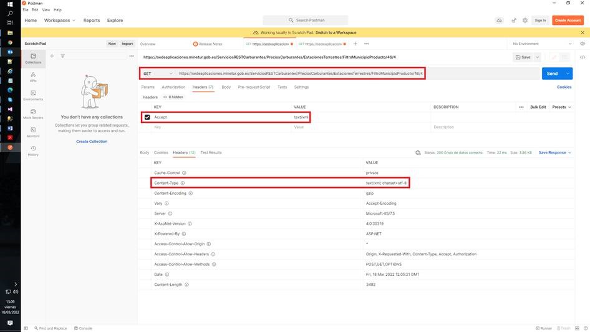This screenshot has height=332, width=590.
Task: Open Postman settings gear icon
Action: point(525,21)
